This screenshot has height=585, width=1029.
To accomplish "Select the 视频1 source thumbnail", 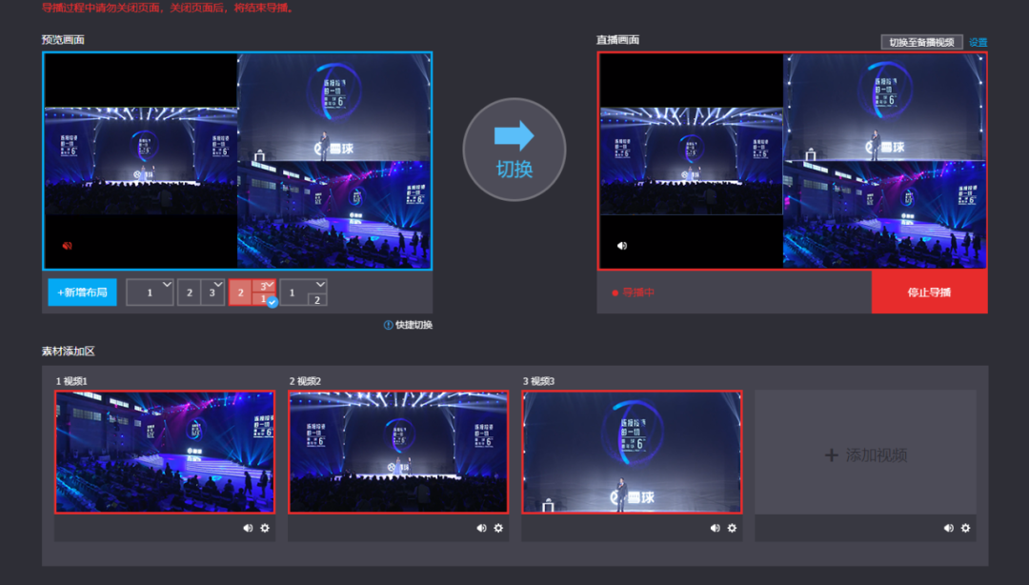I will click(x=165, y=452).
